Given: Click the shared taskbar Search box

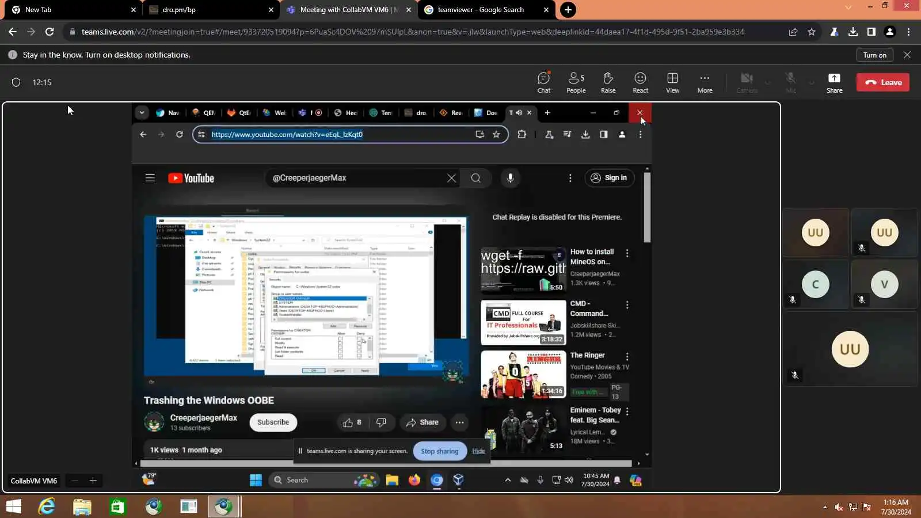Looking at the screenshot, I should pos(324,480).
